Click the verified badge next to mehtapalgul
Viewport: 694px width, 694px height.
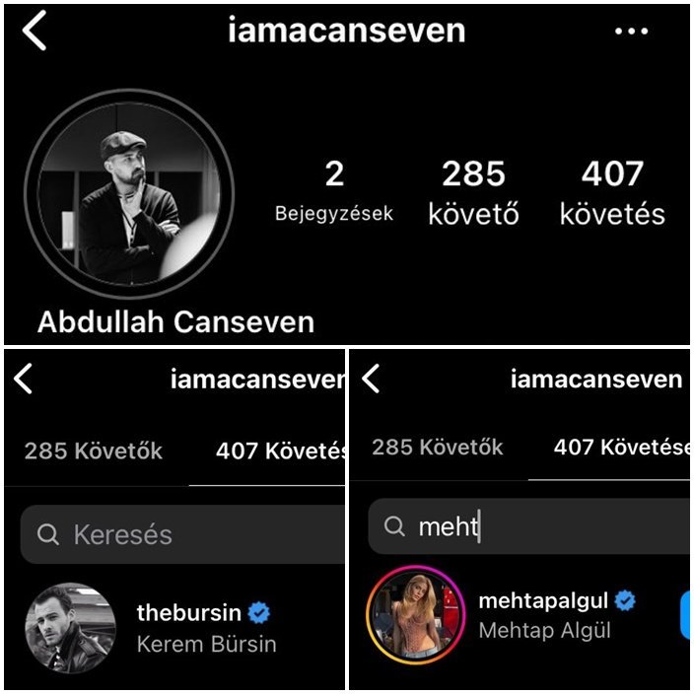625,600
